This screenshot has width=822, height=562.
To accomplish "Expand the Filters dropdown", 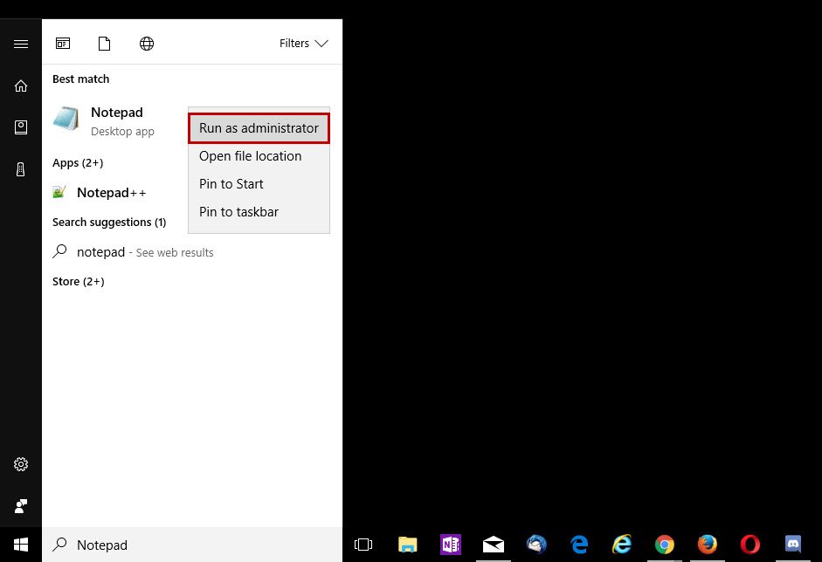I will pos(303,44).
